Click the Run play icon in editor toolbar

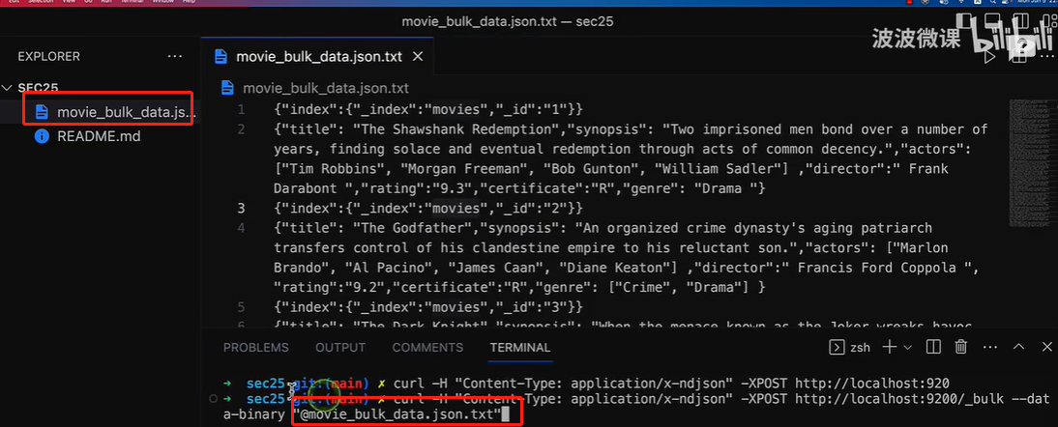990,57
